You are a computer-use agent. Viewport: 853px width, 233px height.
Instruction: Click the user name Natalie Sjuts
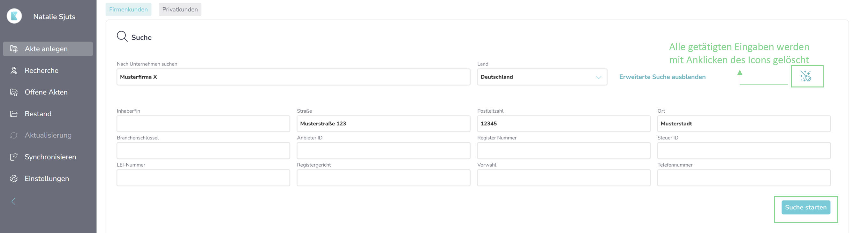click(54, 17)
